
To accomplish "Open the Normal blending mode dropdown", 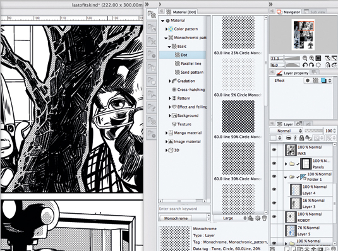I will (x=286, y=131).
